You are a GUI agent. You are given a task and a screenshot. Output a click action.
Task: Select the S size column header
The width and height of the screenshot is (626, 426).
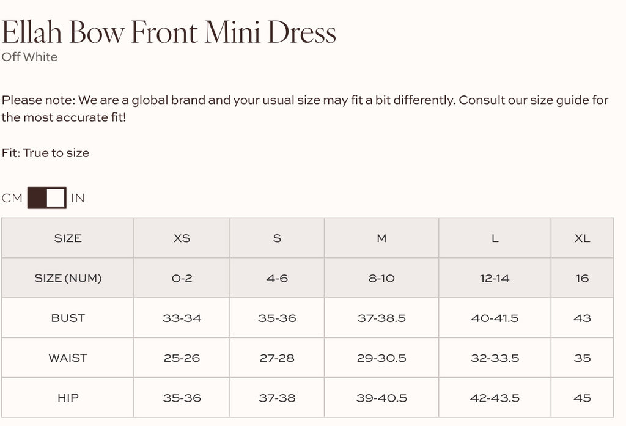[277, 238]
